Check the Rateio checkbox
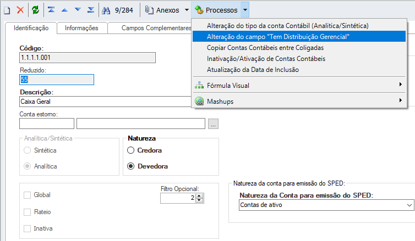The width and height of the screenshot is (415, 241). (x=28, y=212)
